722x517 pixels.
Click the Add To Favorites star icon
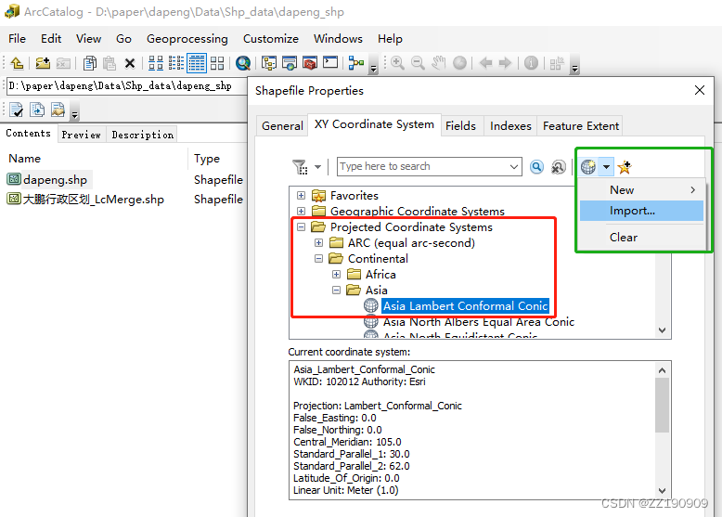625,167
